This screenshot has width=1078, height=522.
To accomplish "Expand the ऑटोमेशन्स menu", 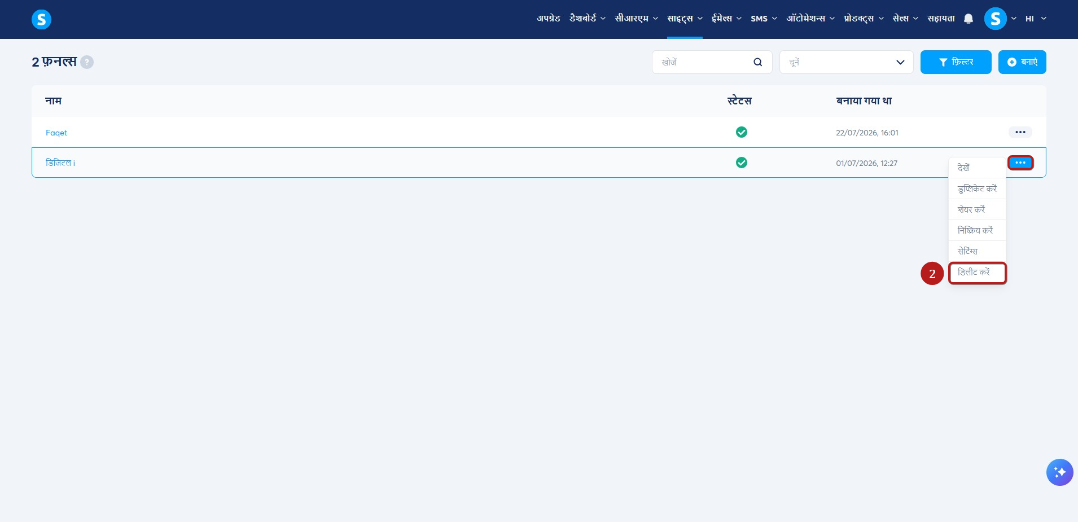I will point(810,19).
